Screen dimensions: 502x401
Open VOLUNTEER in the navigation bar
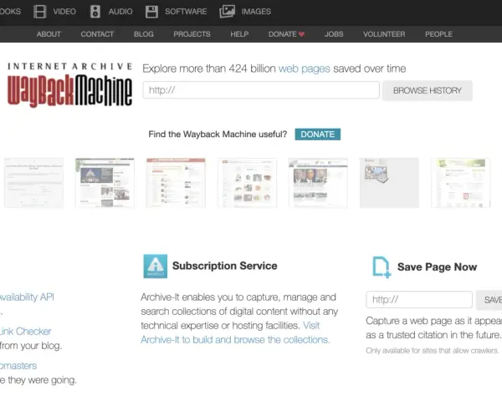click(x=384, y=34)
